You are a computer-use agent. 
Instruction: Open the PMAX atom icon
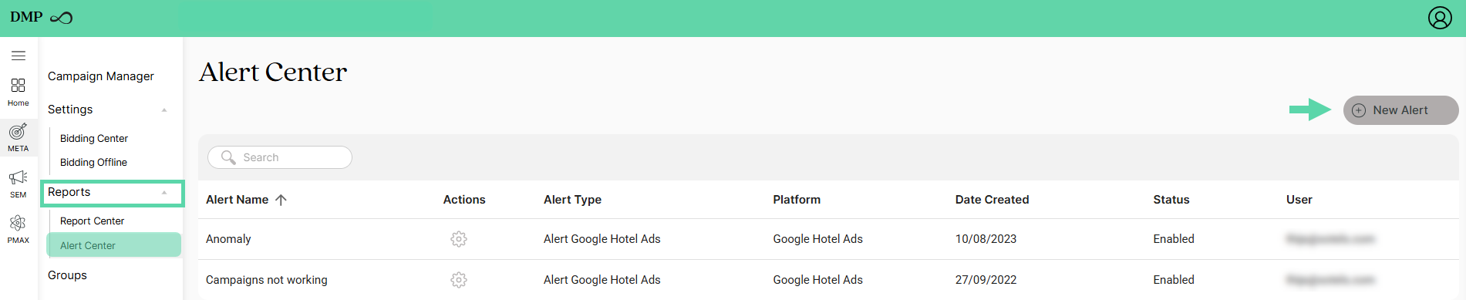pyautogui.click(x=18, y=223)
